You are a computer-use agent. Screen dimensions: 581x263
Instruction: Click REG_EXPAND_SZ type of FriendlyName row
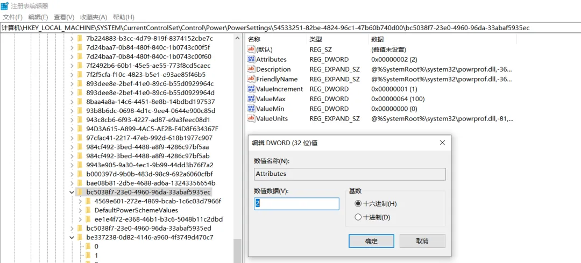click(335, 79)
